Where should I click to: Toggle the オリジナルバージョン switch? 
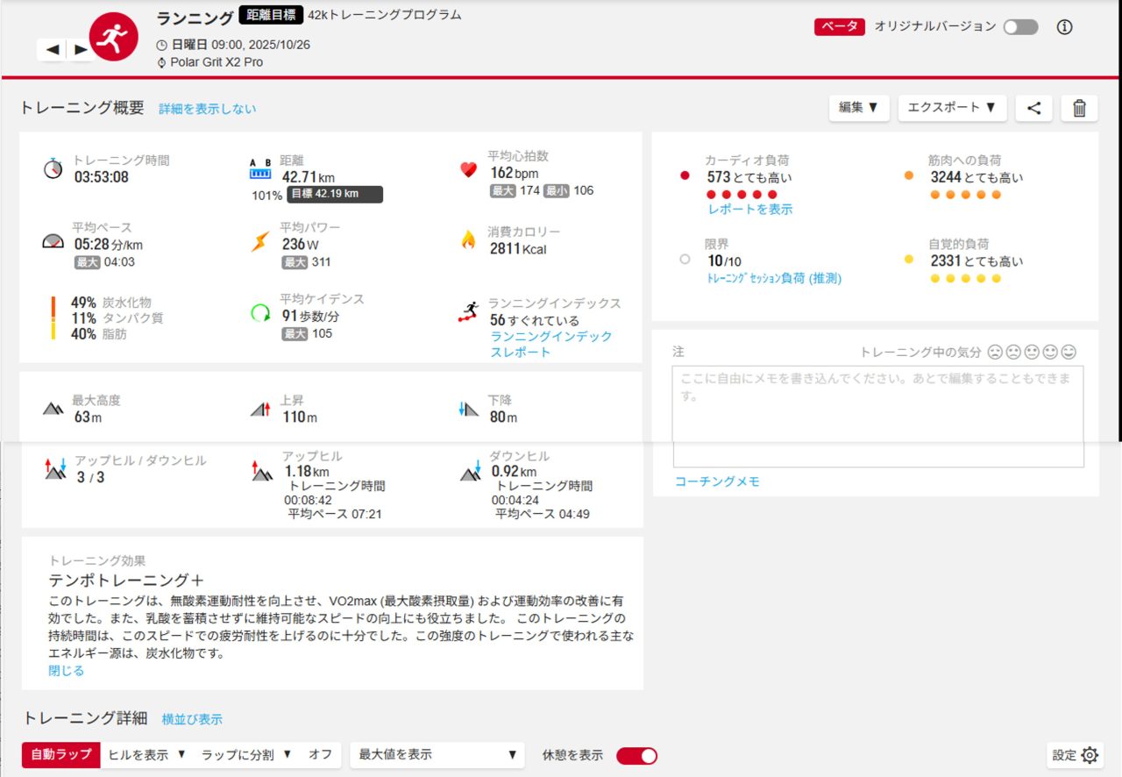1020,27
